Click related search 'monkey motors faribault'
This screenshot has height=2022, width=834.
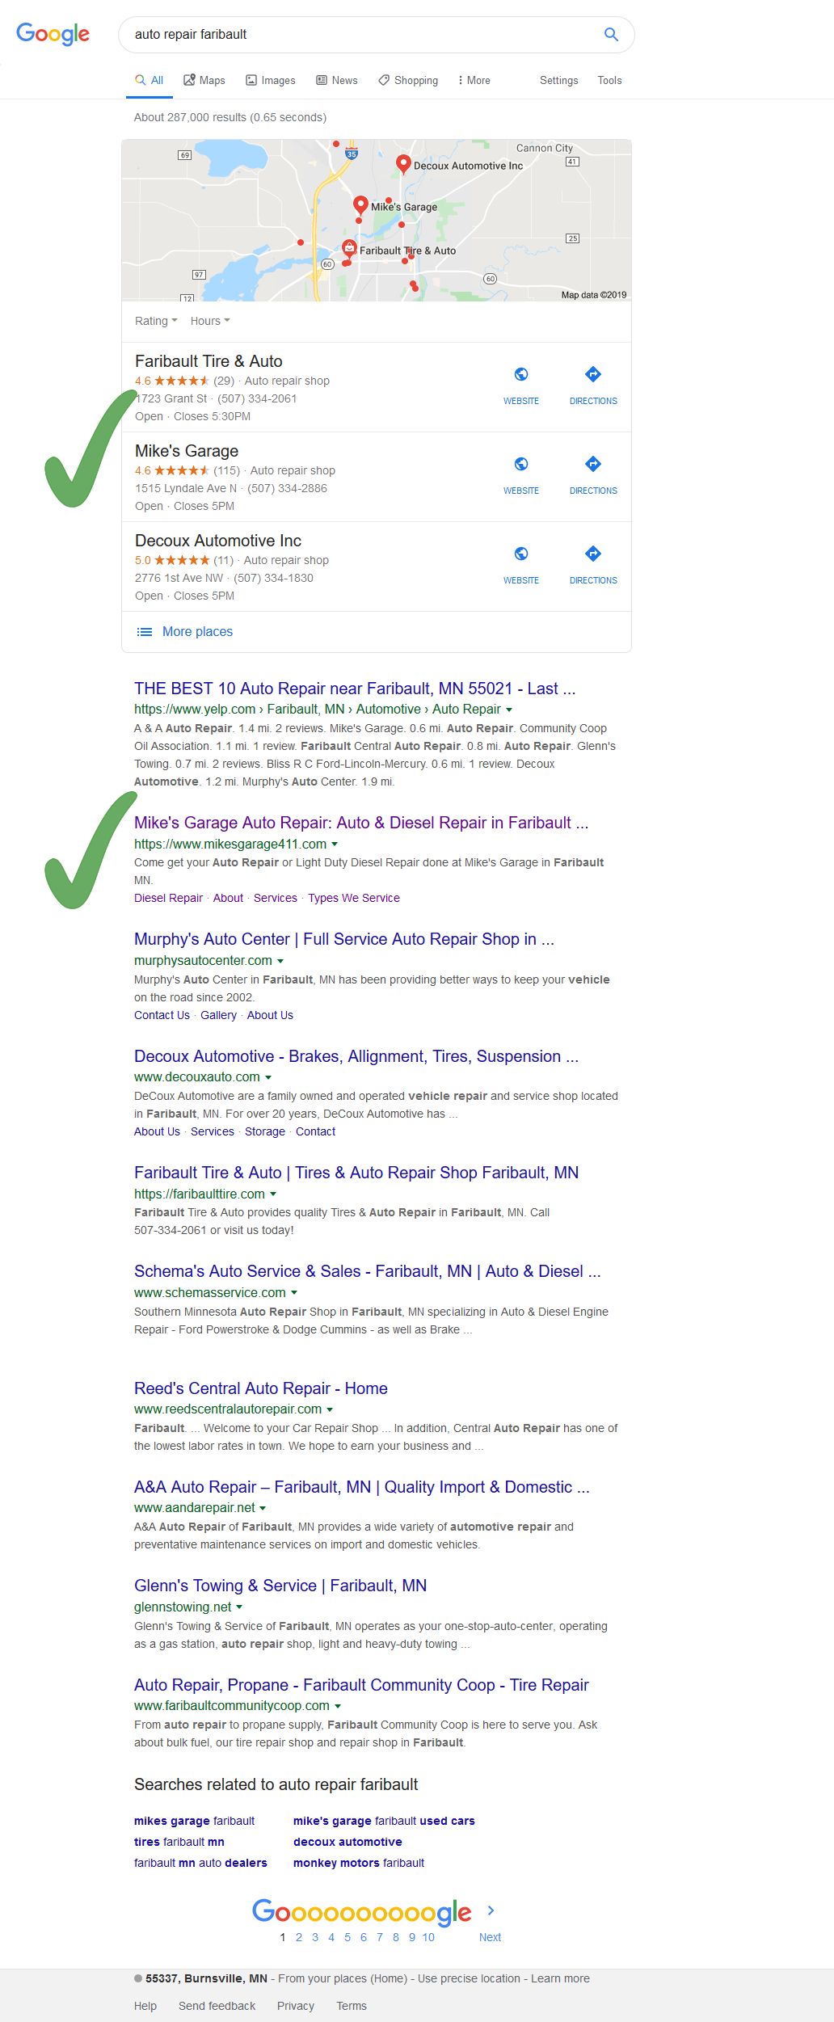(359, 1863)
